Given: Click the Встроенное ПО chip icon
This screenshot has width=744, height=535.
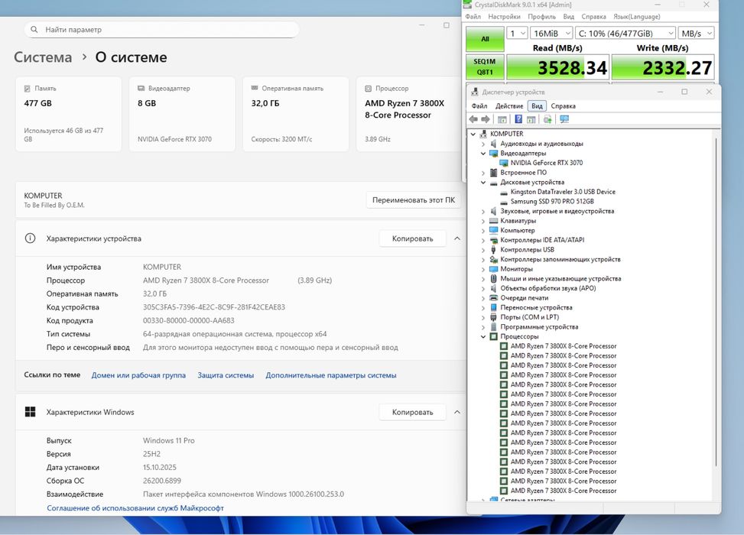Looking at the screenshot, I should tap(493, 172).
